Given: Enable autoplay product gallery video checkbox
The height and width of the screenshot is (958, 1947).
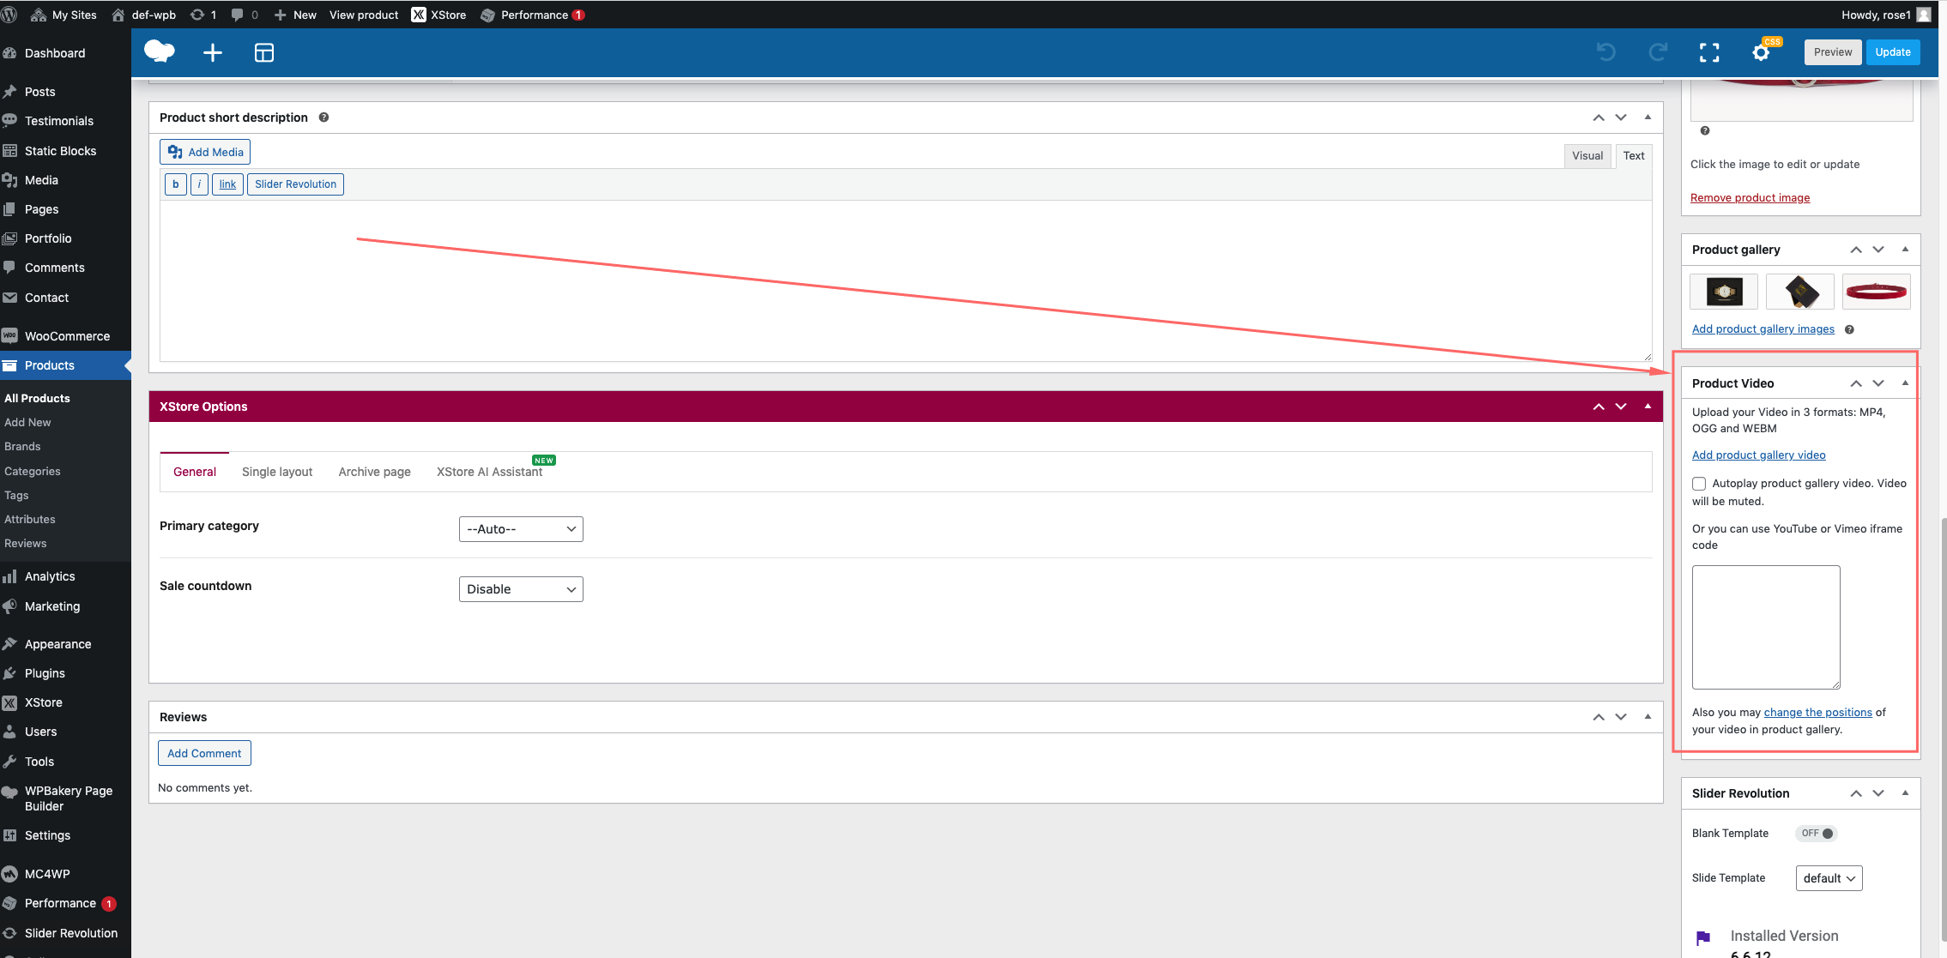Looking at the screenshot, I should point(1699,484).
